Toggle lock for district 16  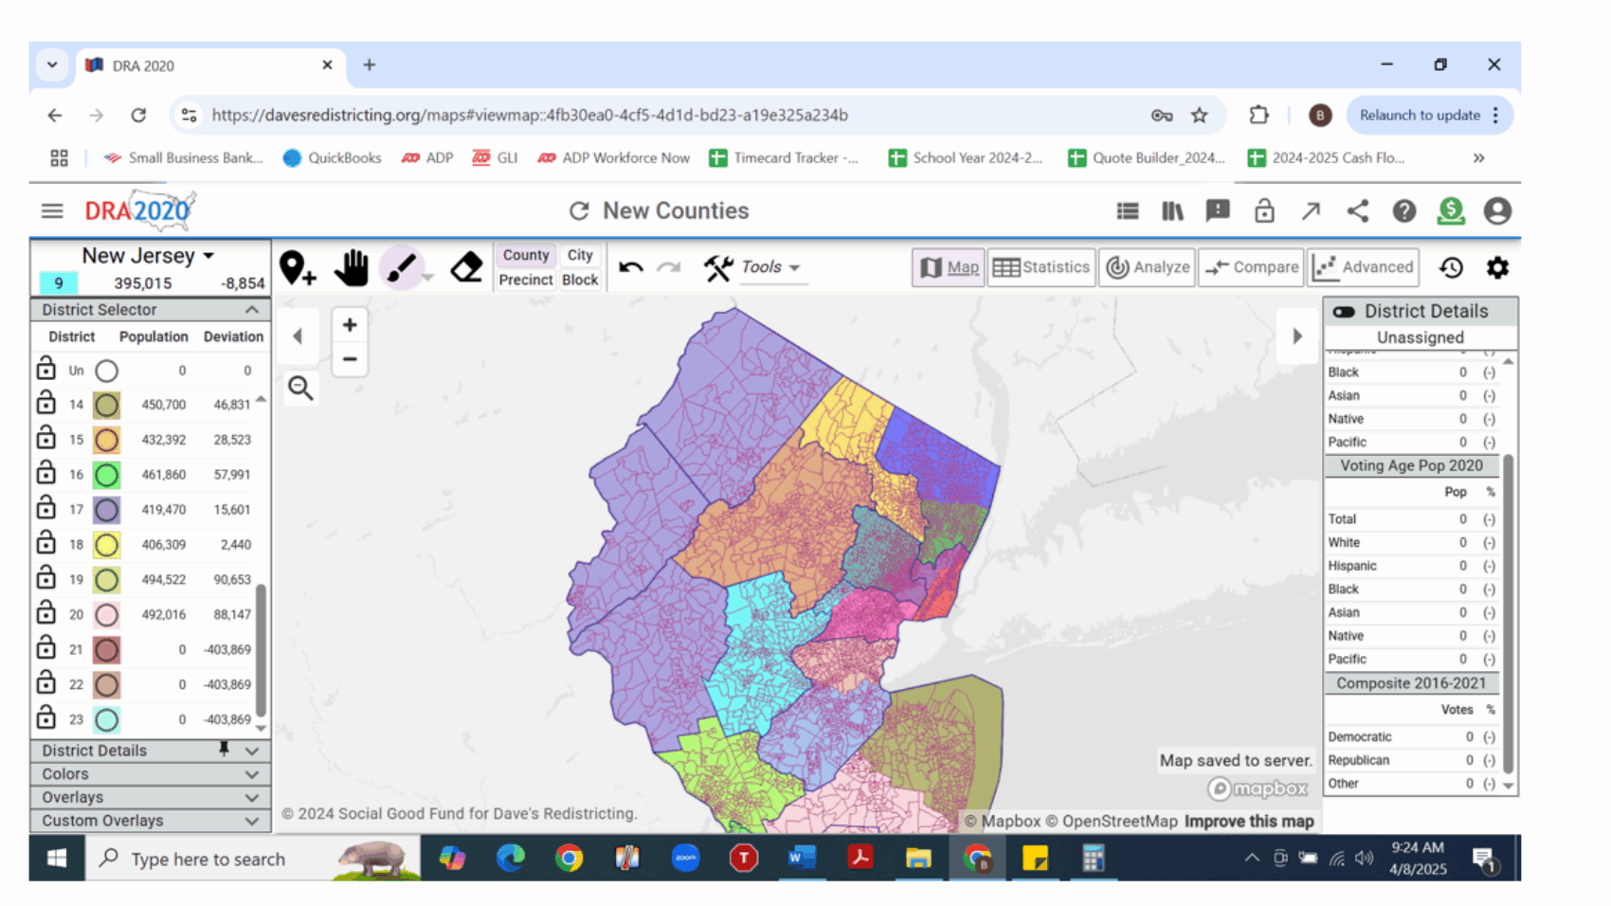tap(45, 473)
